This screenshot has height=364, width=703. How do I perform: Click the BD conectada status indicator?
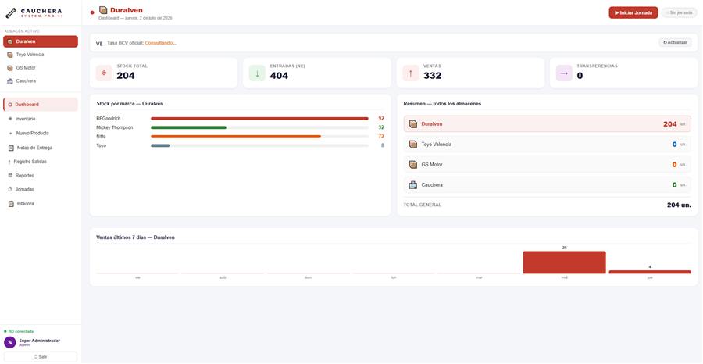coord(19,331)
